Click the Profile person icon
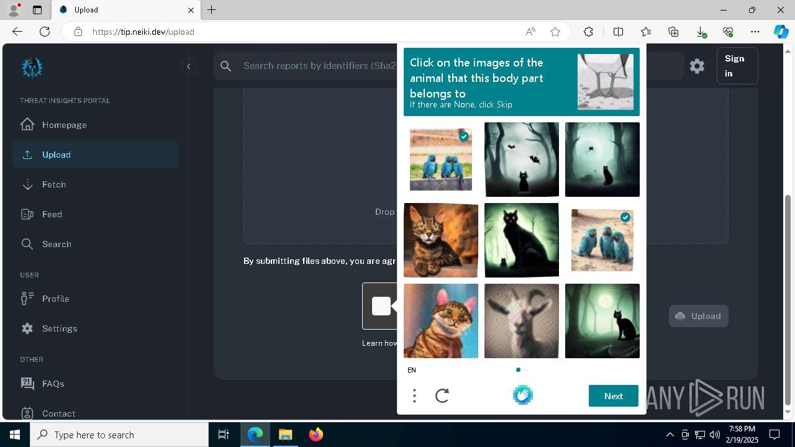 click(27, 299)
